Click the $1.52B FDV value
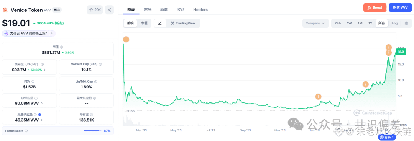Image resolution: width=414 pixels, height=141 pixels. (30, 87)
